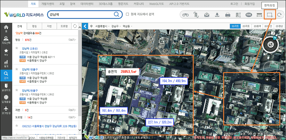The width and height of the screenshot is (286, 140).
Task: Switch to 2D회색 view mode
Action: pyautogui.click(x=257, y=26)
